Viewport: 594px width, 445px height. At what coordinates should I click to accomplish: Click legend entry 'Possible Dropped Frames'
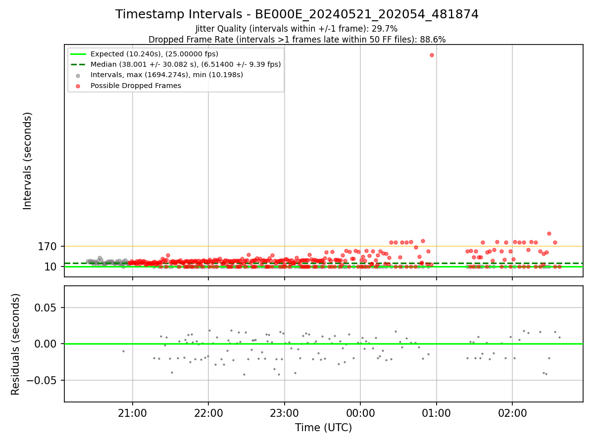[x=136, y=86]
